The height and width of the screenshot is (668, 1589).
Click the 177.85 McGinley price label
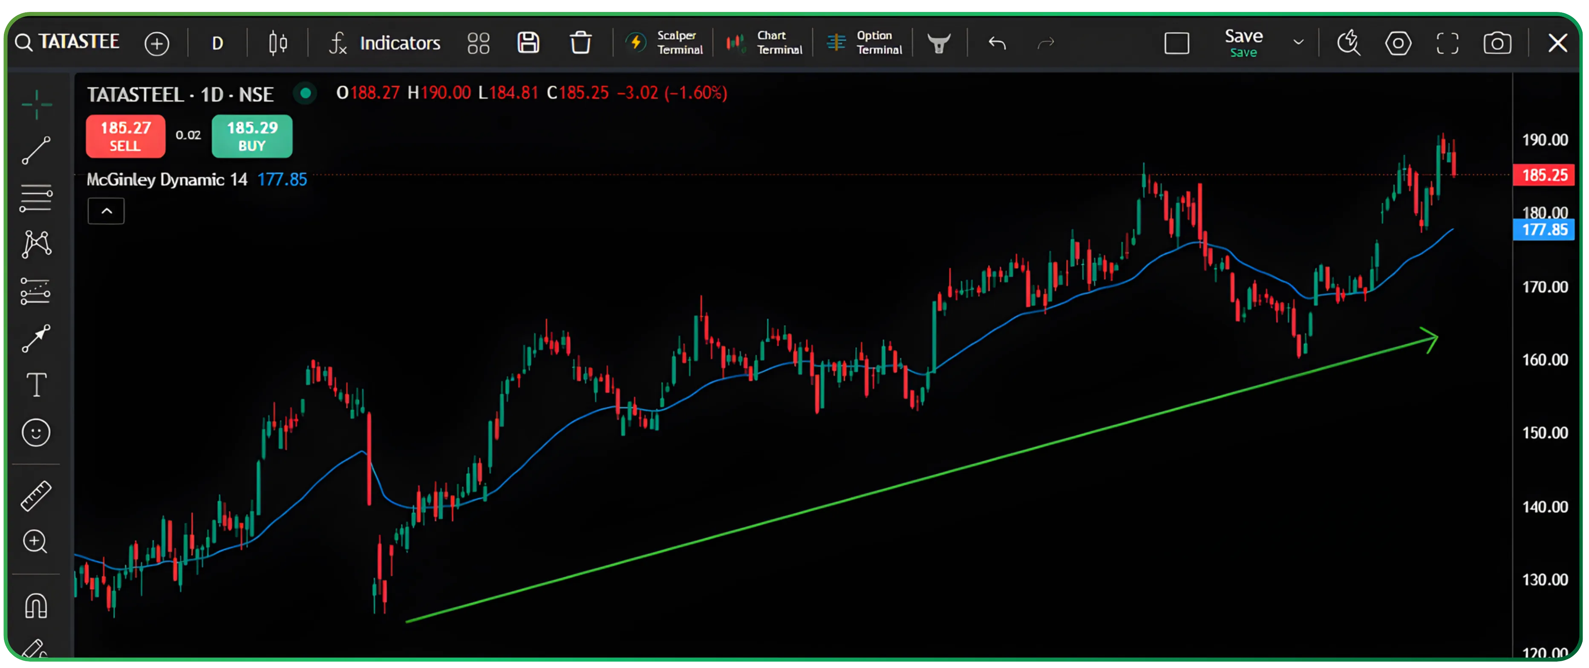click(1543, 230)
